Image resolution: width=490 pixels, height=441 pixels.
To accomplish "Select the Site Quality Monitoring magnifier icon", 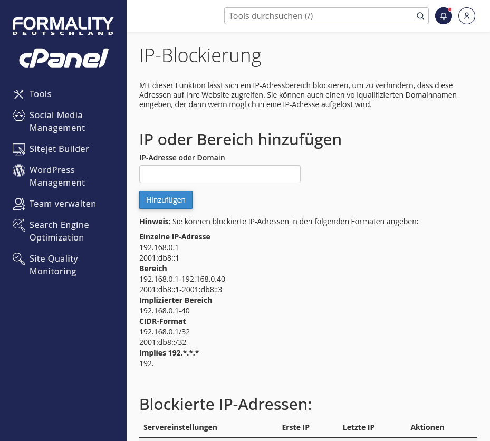I will pyautogui.click(x=19, y=259).
